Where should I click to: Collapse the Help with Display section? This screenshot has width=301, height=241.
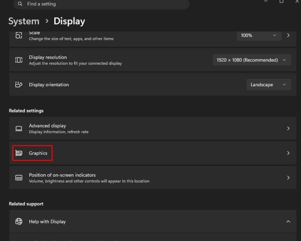[x=288, y=221]
